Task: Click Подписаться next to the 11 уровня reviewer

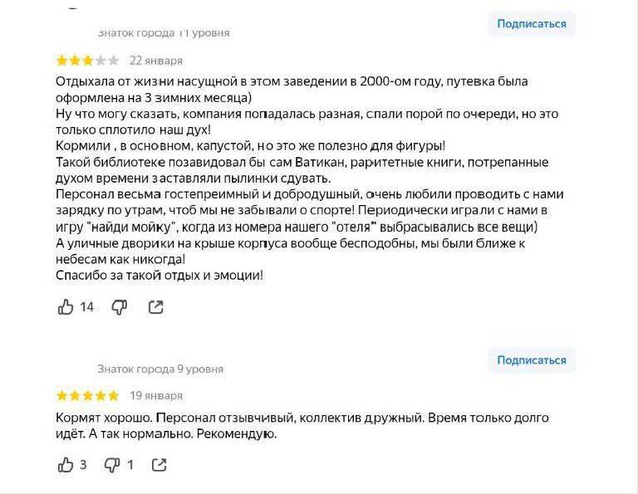Action: click(532, 24)
